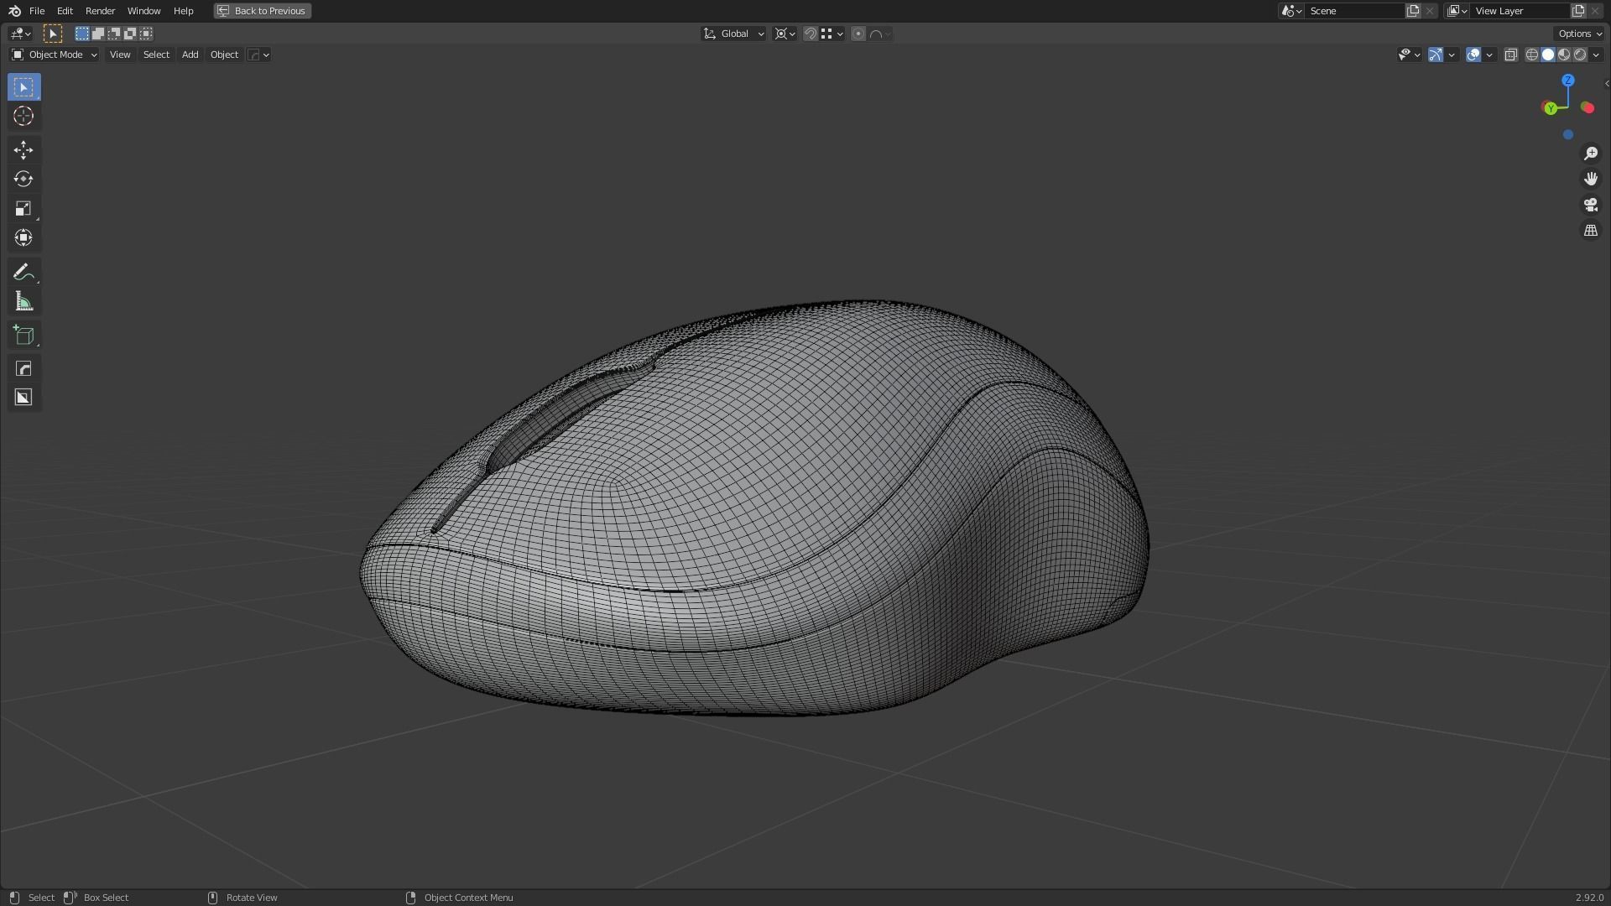Viewport: 1611px width, 906px height.
Task: Click the Scene name field
Action: click(x=1354, y=11)
